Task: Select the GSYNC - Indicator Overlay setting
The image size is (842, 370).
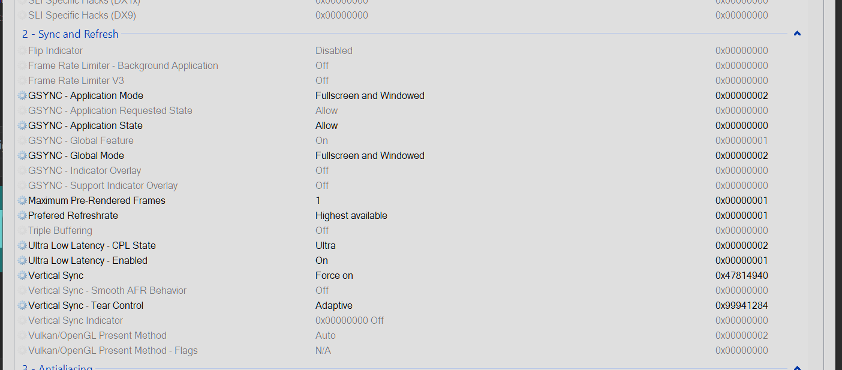Action: [x=85, y=171]
